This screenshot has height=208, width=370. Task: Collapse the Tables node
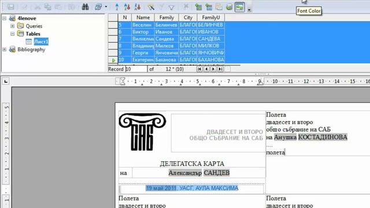13,34
